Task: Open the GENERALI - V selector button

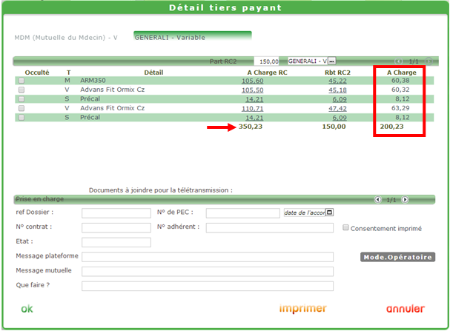Action: tap(332, 61)
